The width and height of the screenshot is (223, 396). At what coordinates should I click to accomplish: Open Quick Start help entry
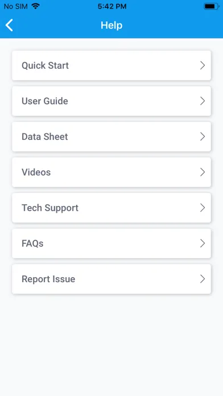click(111, 65)
